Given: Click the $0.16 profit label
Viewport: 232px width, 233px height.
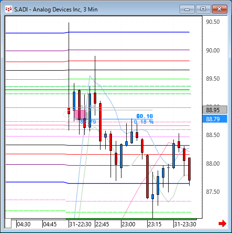Looking at the screenshot, I should pyautogui.click(x=144, y=116).
